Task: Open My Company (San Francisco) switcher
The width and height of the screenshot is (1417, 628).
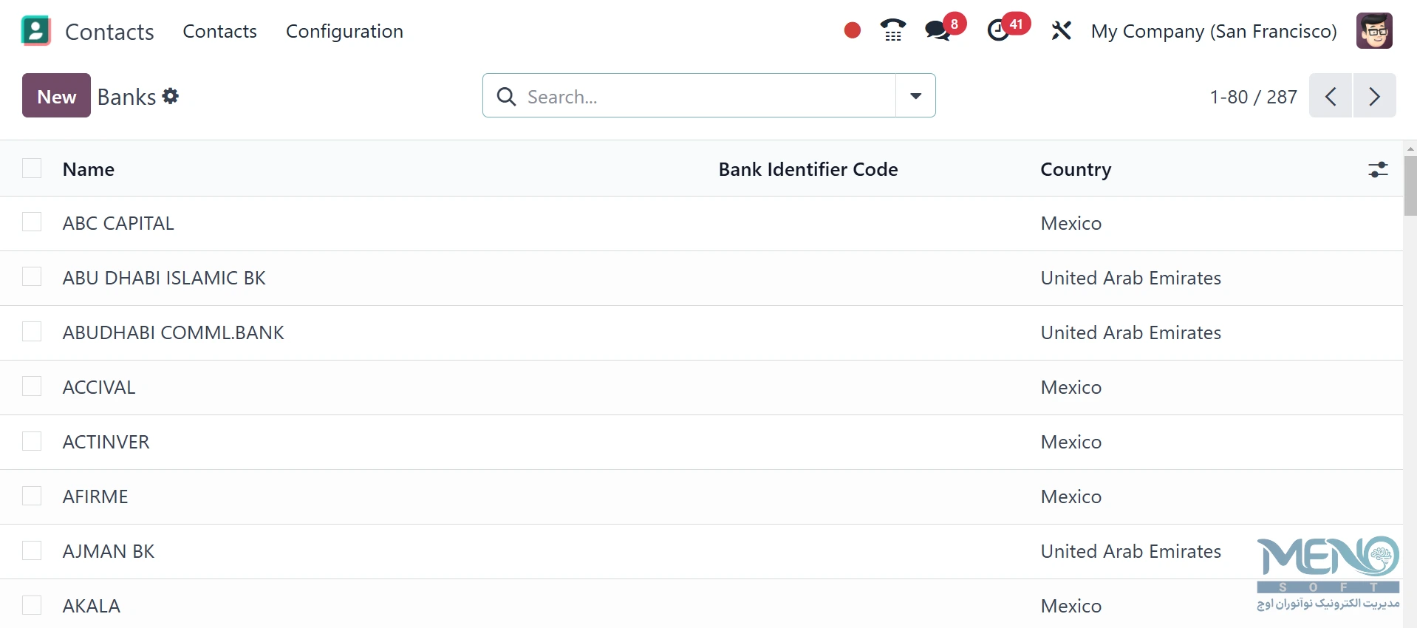Action: [1214, 31]
